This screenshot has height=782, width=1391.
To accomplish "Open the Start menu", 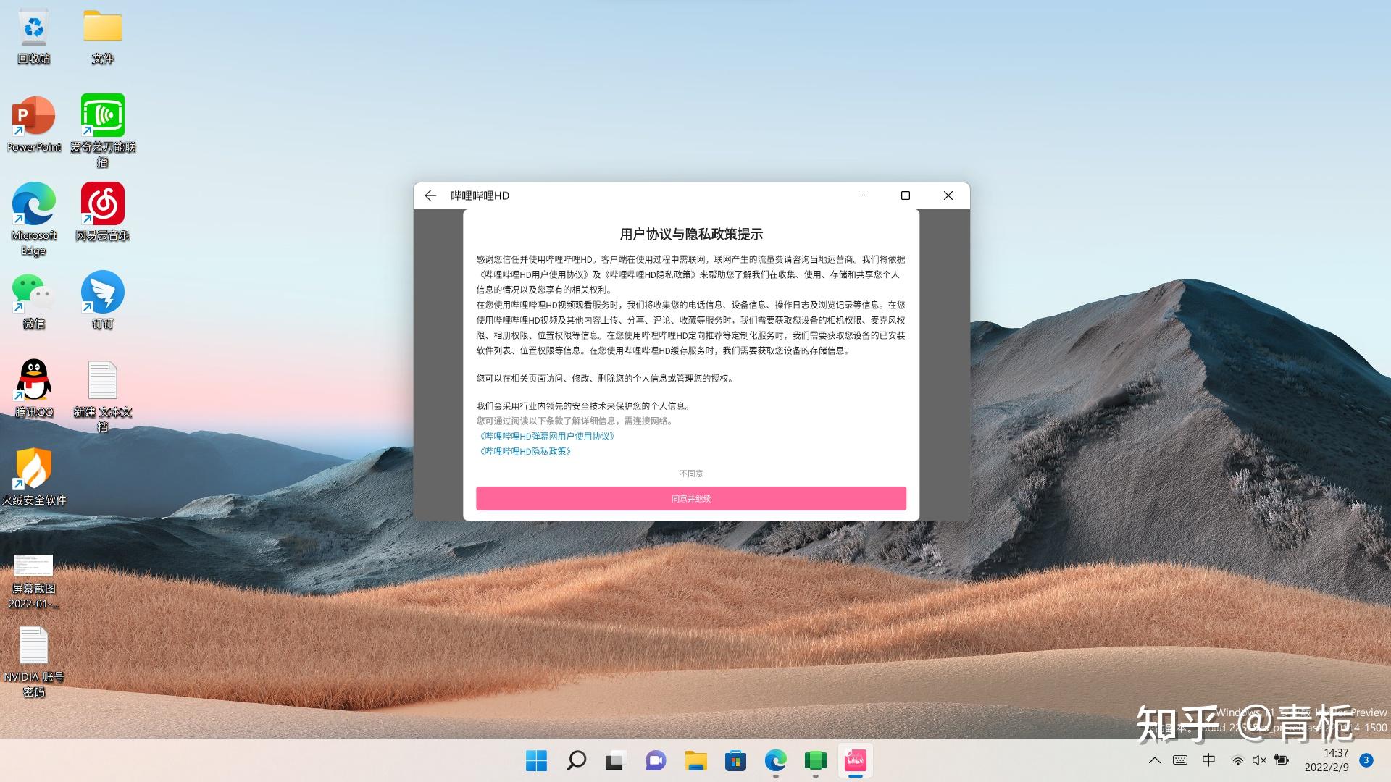I will point(536,761).
